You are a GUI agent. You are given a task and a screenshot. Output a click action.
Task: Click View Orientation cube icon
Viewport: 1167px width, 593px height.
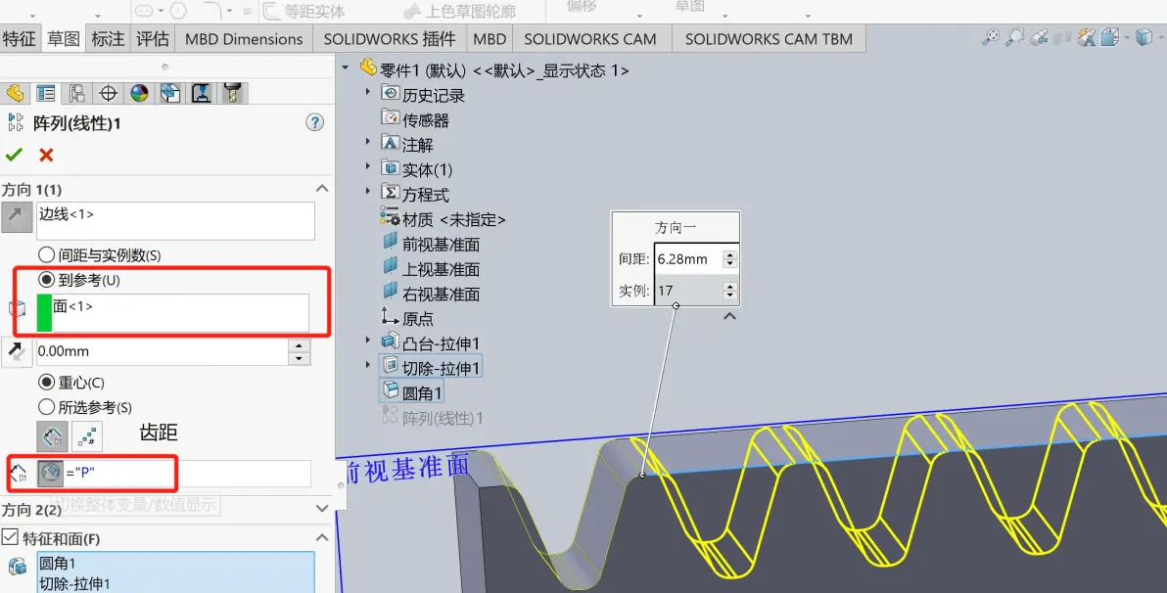point(1109,37)
